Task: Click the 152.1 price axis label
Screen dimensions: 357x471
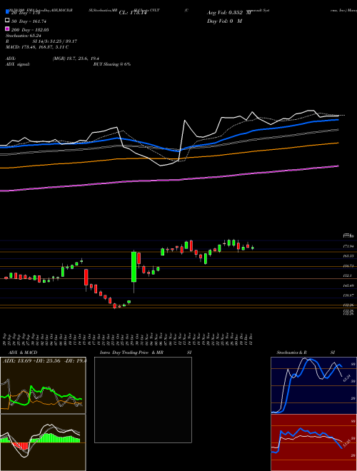Action: pos(348,275)
